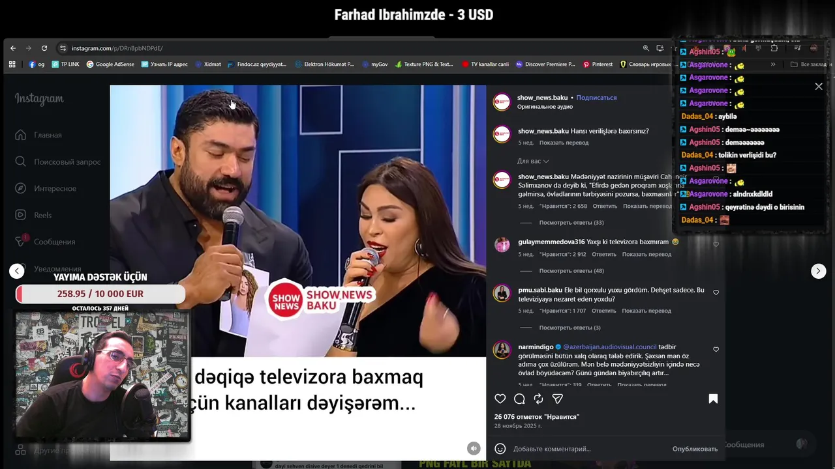
Task: Like narmindigo's comment heart
Action: coord(716,349)
